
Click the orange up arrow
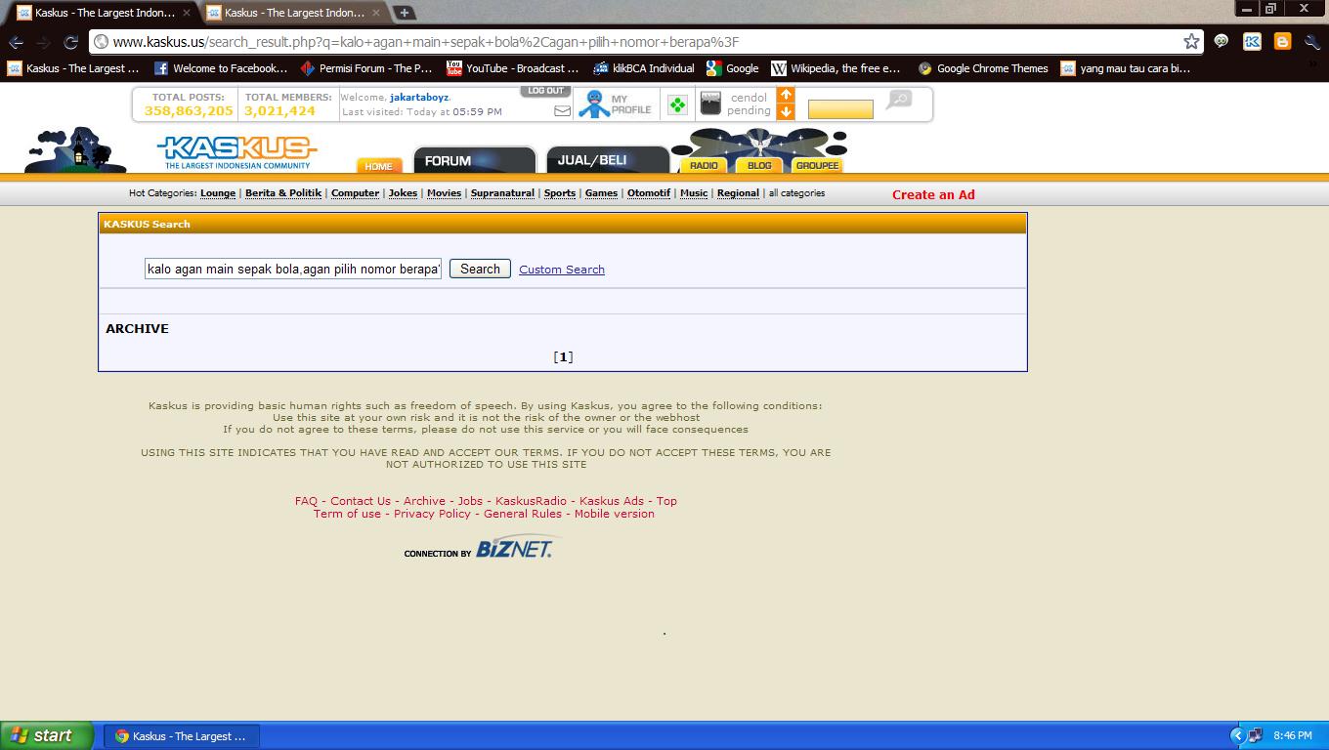[x=786, y=95]
